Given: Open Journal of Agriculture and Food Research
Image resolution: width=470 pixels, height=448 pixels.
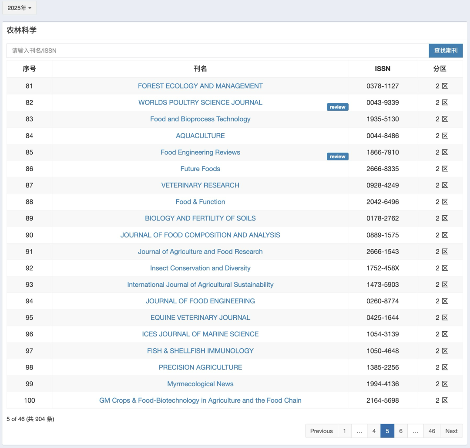Looking at the screenshot, I should point(200,251).
